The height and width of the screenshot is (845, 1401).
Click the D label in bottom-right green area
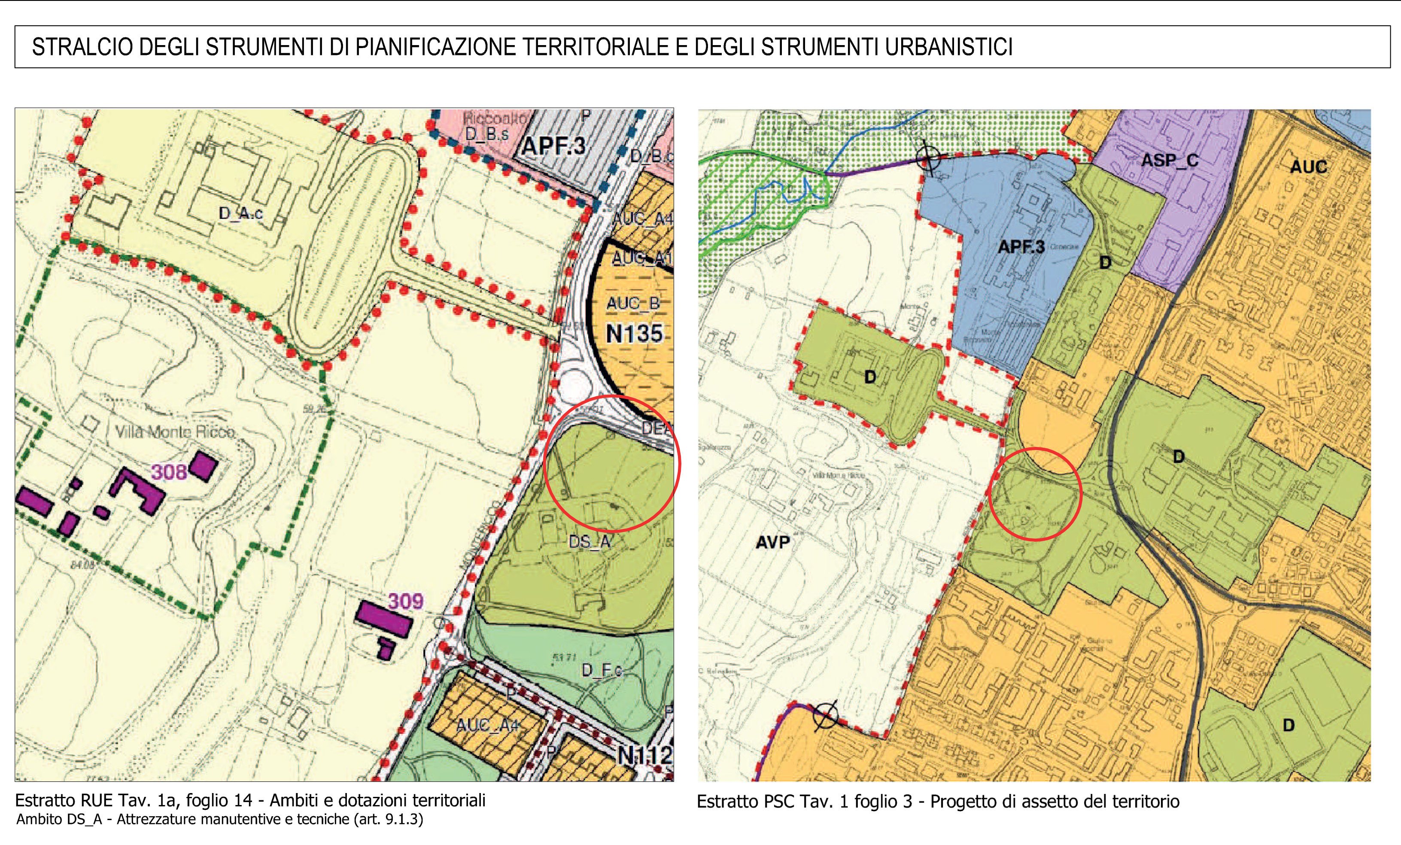(x=1289, y=725)
